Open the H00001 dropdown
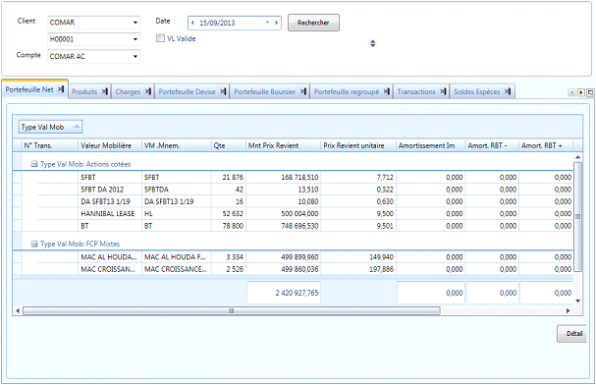The image size is (596, 385). click(x=135, y=39)
